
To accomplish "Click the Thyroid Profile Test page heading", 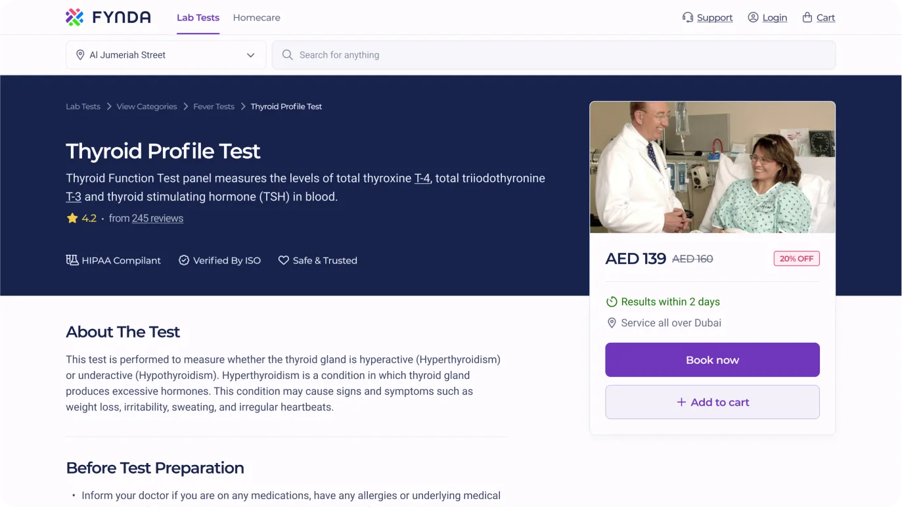I will click(163, 151).
